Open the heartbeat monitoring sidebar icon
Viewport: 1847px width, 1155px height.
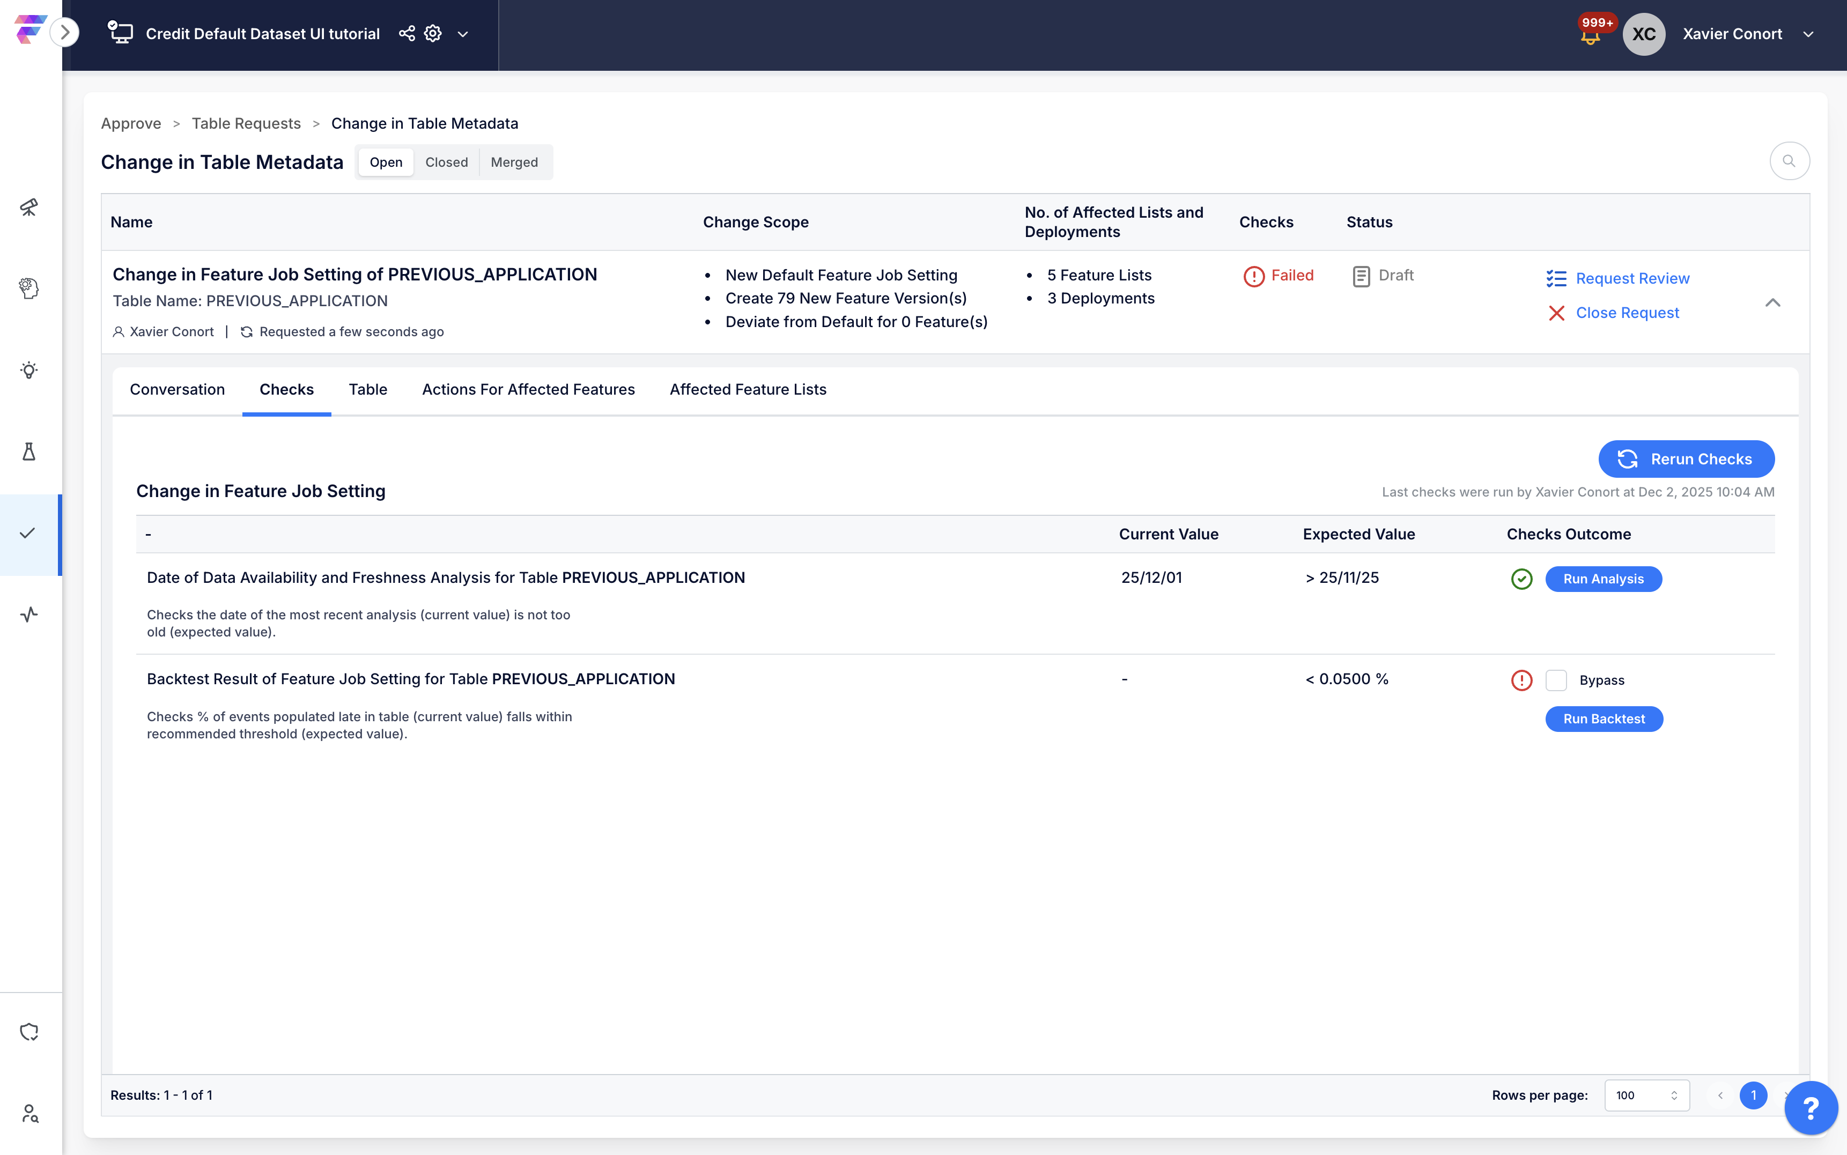(x=29, y=614)
